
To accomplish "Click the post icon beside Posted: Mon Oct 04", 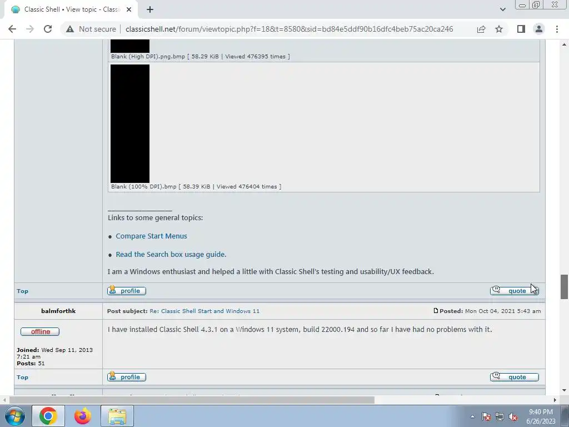I will [x=436, y=311].
